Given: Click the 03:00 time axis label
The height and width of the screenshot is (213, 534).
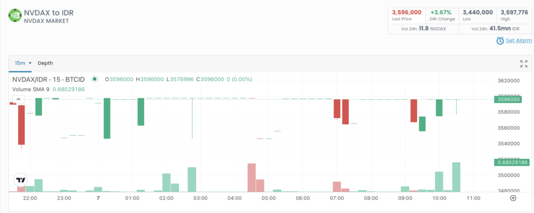Looking at the screenshot, I should click(x=200, y=198).
